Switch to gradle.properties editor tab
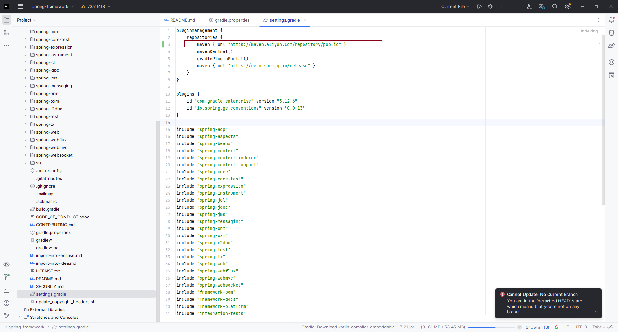 (x=229, y=20)
